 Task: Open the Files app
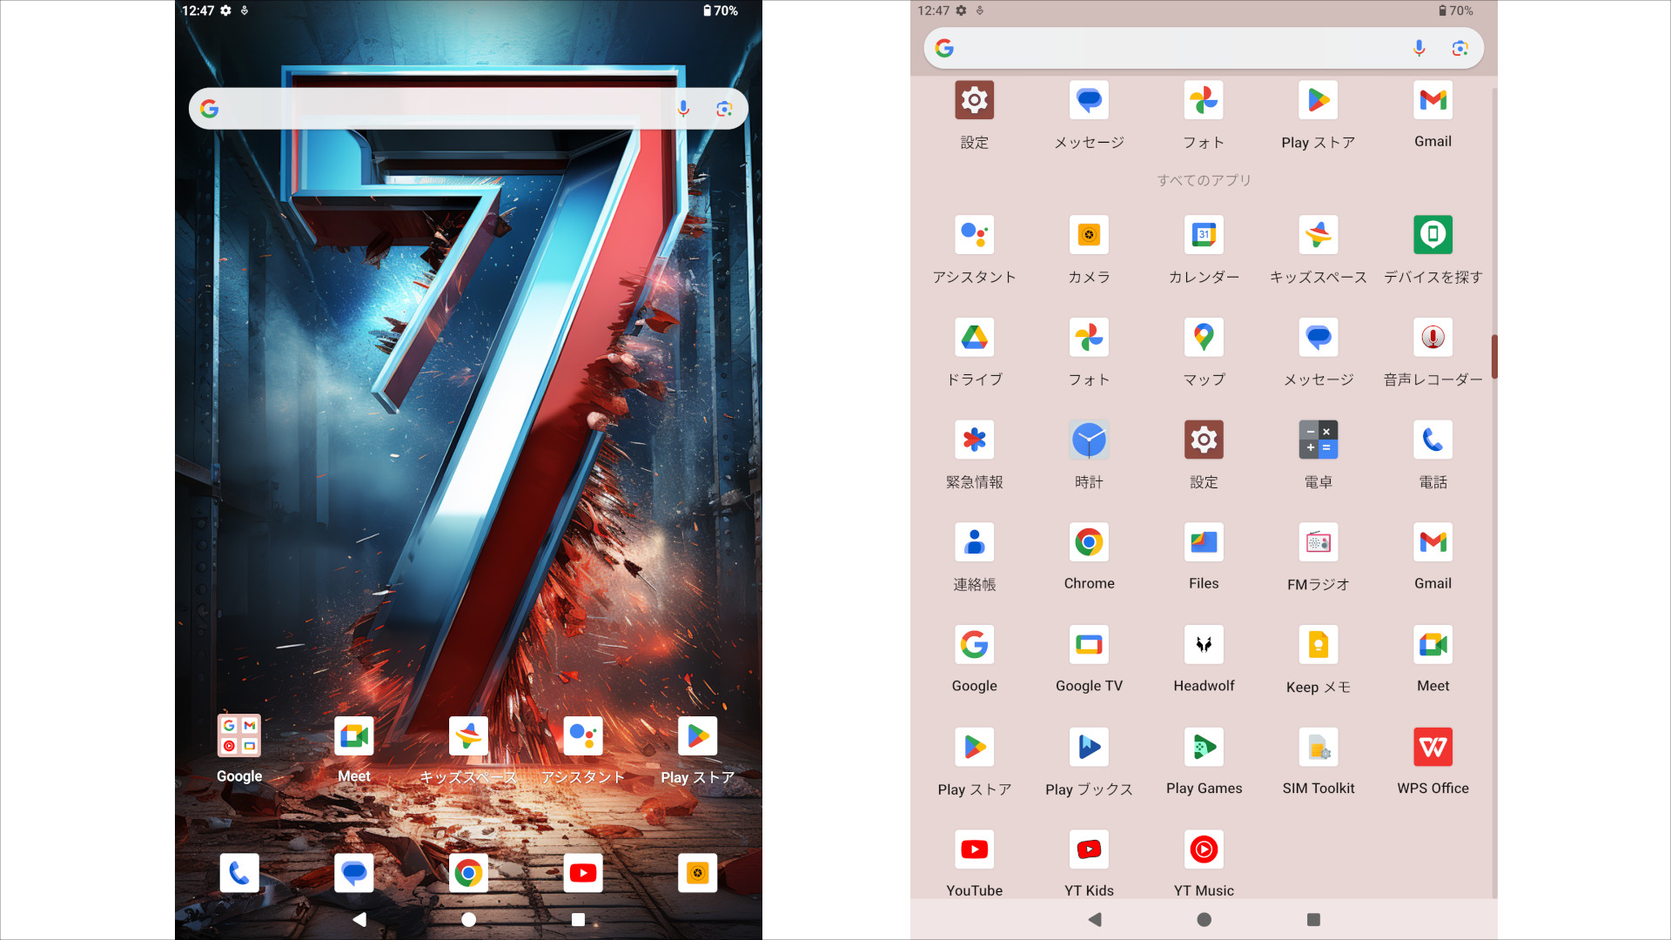point(1204,542)
